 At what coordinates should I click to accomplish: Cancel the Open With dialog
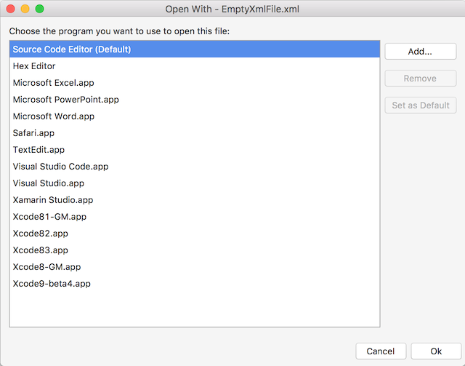[381, 351]
